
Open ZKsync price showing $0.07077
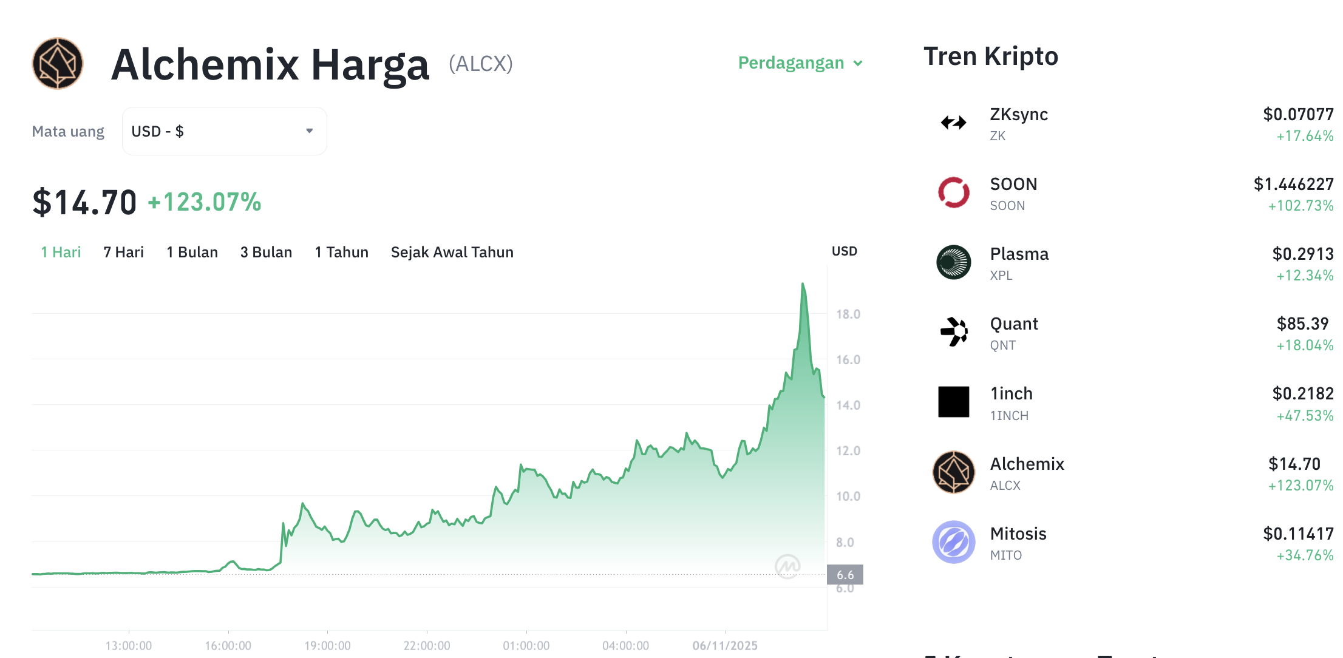[x=1299, y=114]
